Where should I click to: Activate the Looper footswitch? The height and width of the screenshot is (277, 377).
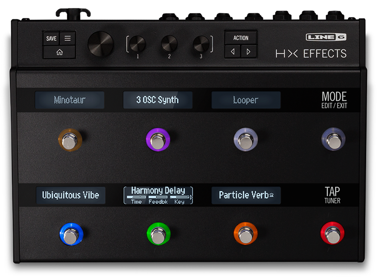tap(245, 139)
